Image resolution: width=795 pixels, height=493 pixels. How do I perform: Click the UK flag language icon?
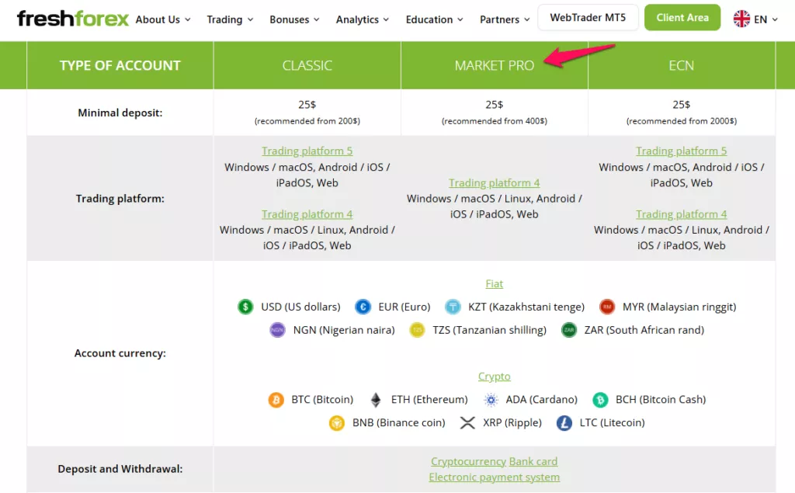(x=741, y=19)
